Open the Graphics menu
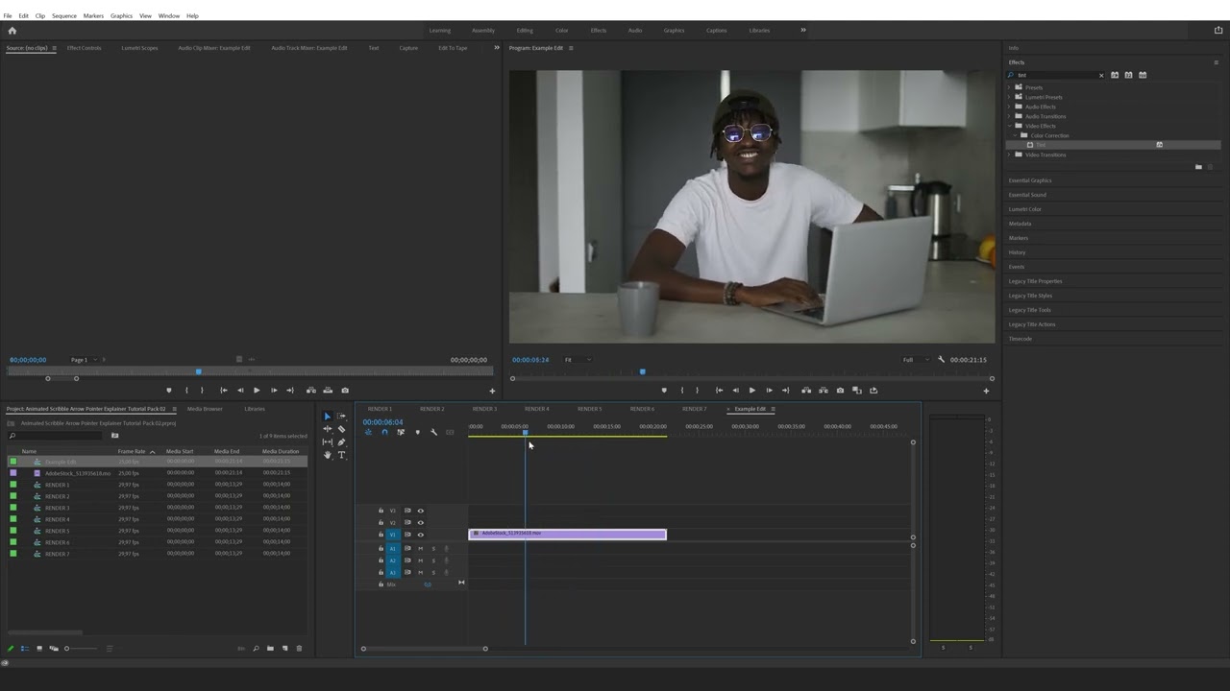The height and width of the screenshot is (691, 1230). click(121, 15)
